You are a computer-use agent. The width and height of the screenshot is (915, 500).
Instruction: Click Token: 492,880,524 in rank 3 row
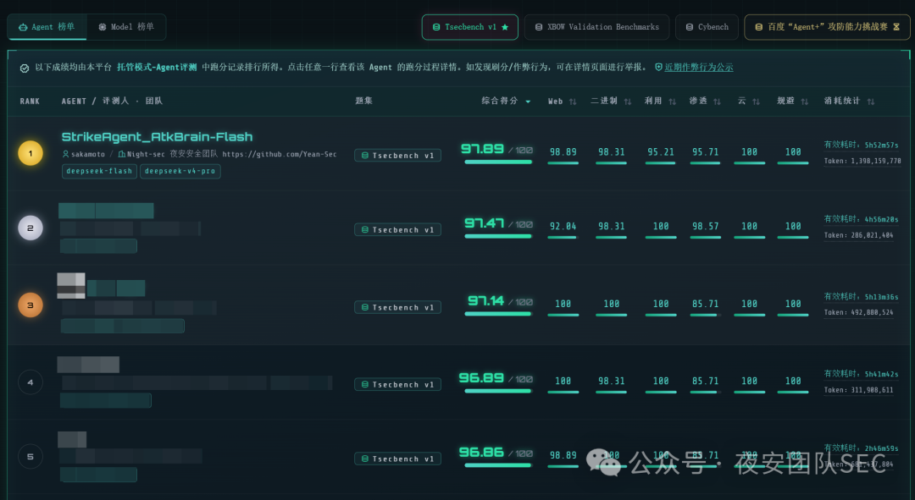[858, 313]
